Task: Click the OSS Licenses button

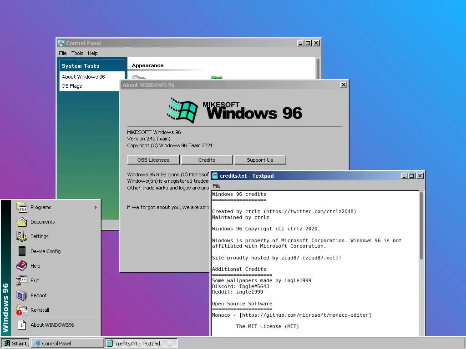Action: click(x=153, y=160)
